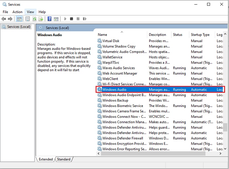Select the Windows Connect Now service row
Screen dimensions: 229x169
160,116
